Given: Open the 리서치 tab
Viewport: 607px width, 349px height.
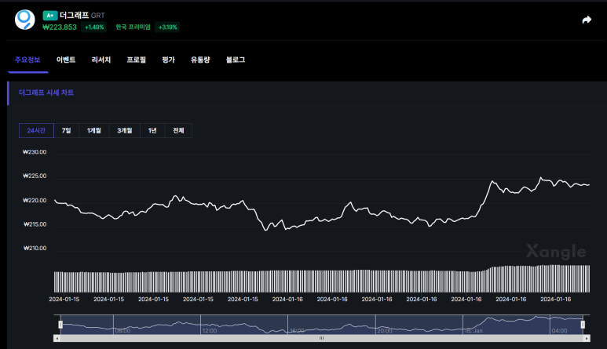Looking at the screenshot, I should (x=101, y=60).
